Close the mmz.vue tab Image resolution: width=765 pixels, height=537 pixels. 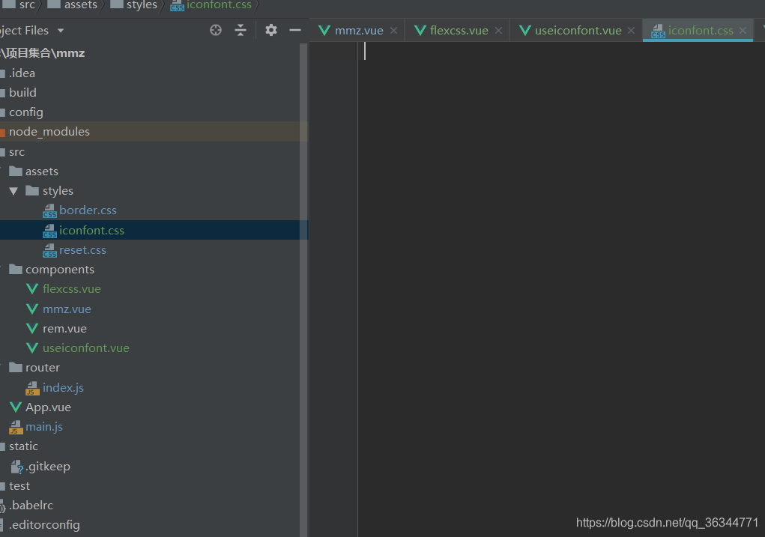(x=393, y=31)
